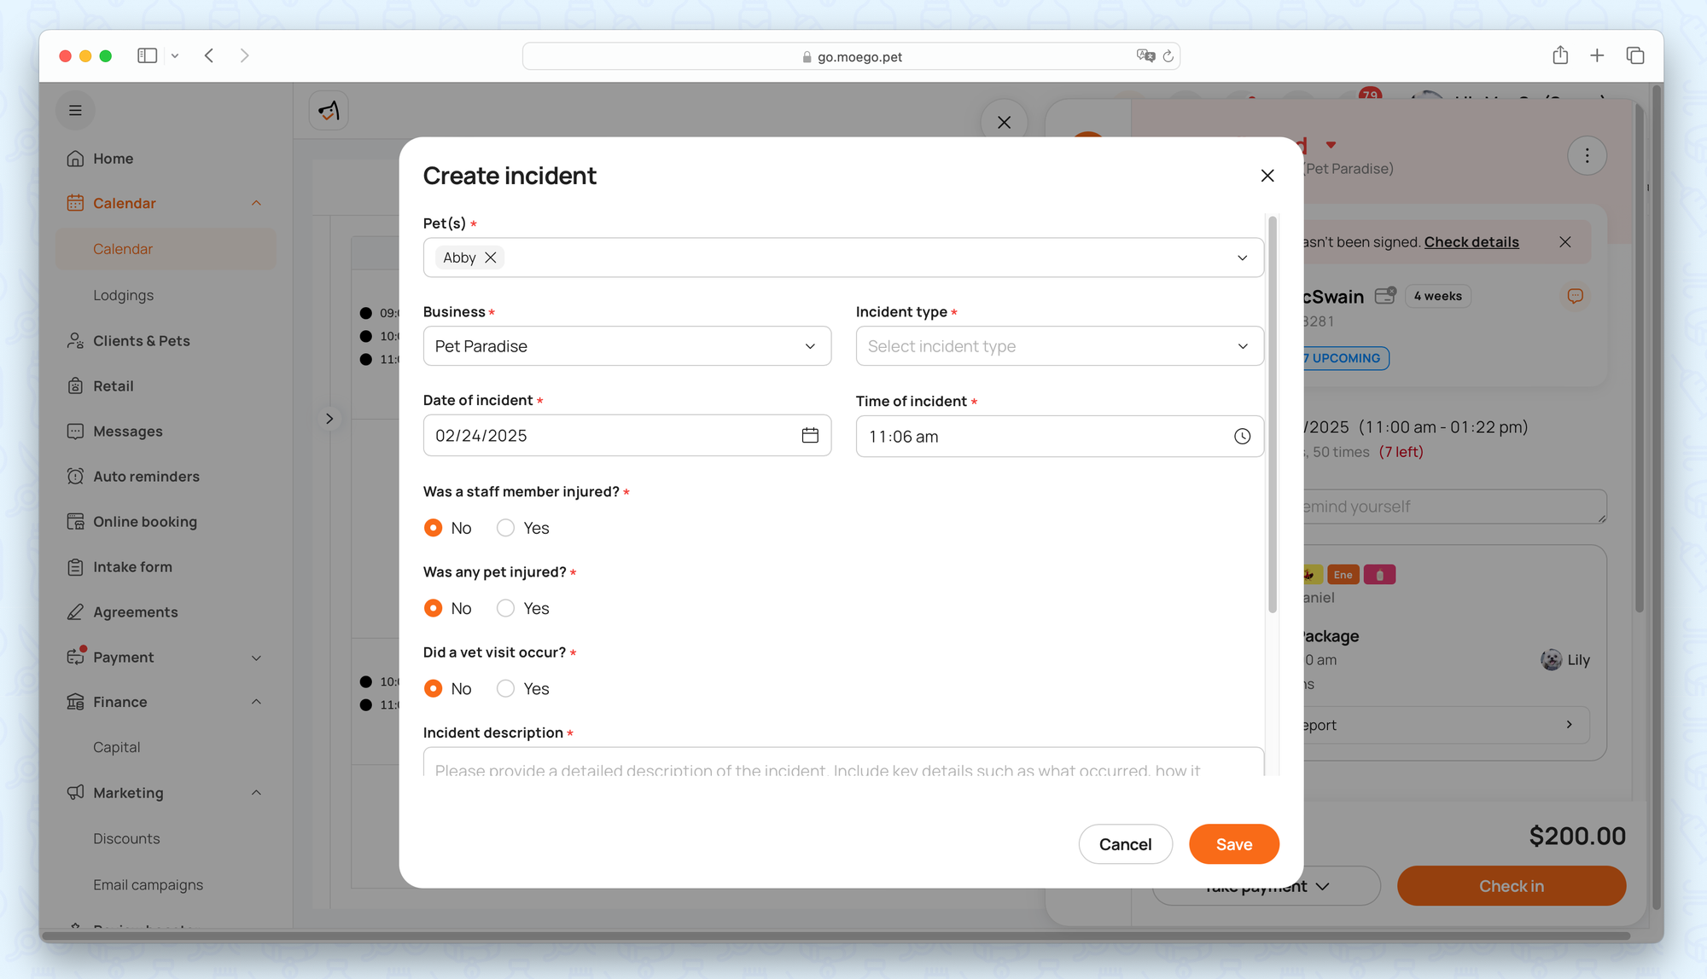Open the Incident type dropdown
The height and width of the screenshot is (979, 1707).
(x=1058, y=346)
